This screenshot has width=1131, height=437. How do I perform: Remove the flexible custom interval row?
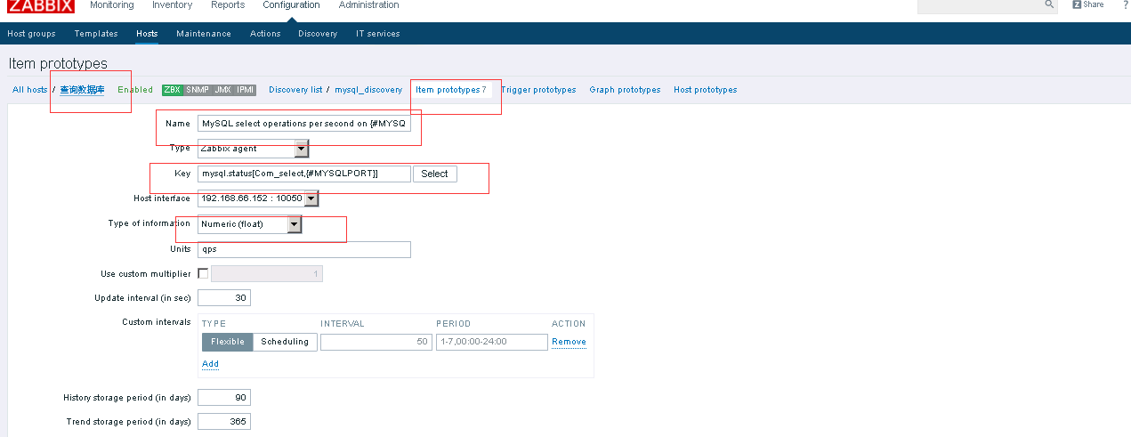(569, 342)
